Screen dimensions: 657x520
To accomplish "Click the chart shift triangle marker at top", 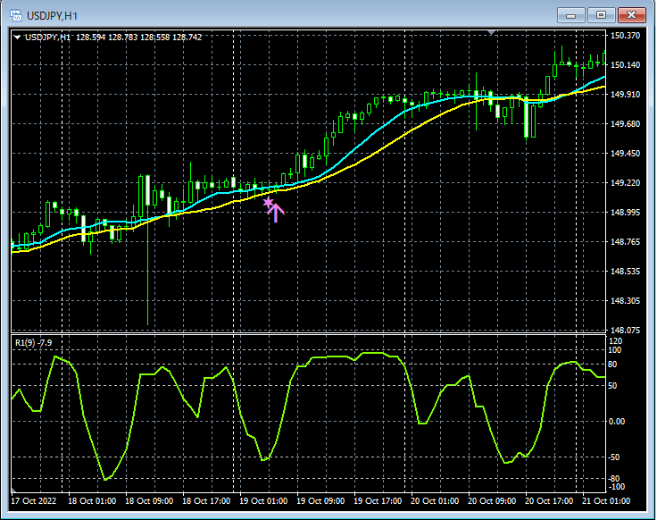I will click(492, 32).
